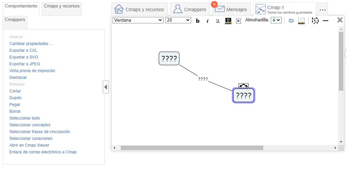This screenshot has width=347, height=170.
Task: Toggle italic text formatting
Action: pos(208,21)
